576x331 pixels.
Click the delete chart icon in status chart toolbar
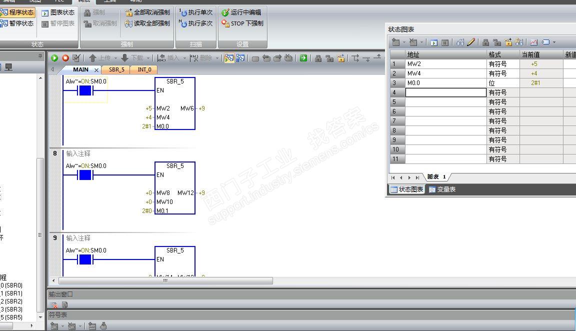[413, 42]
